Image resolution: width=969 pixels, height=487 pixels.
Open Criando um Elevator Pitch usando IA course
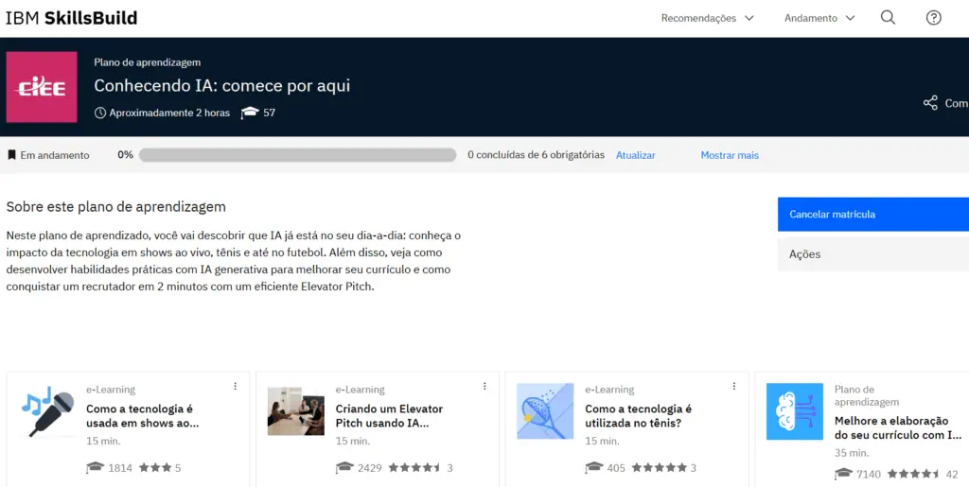[x=389, y=416]
